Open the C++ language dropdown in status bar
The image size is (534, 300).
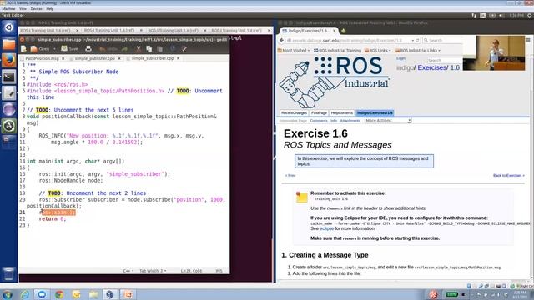[x=128, y=271]
